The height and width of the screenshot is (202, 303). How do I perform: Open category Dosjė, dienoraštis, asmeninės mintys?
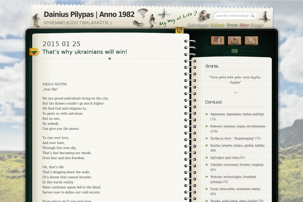click(x=235, y=191)
